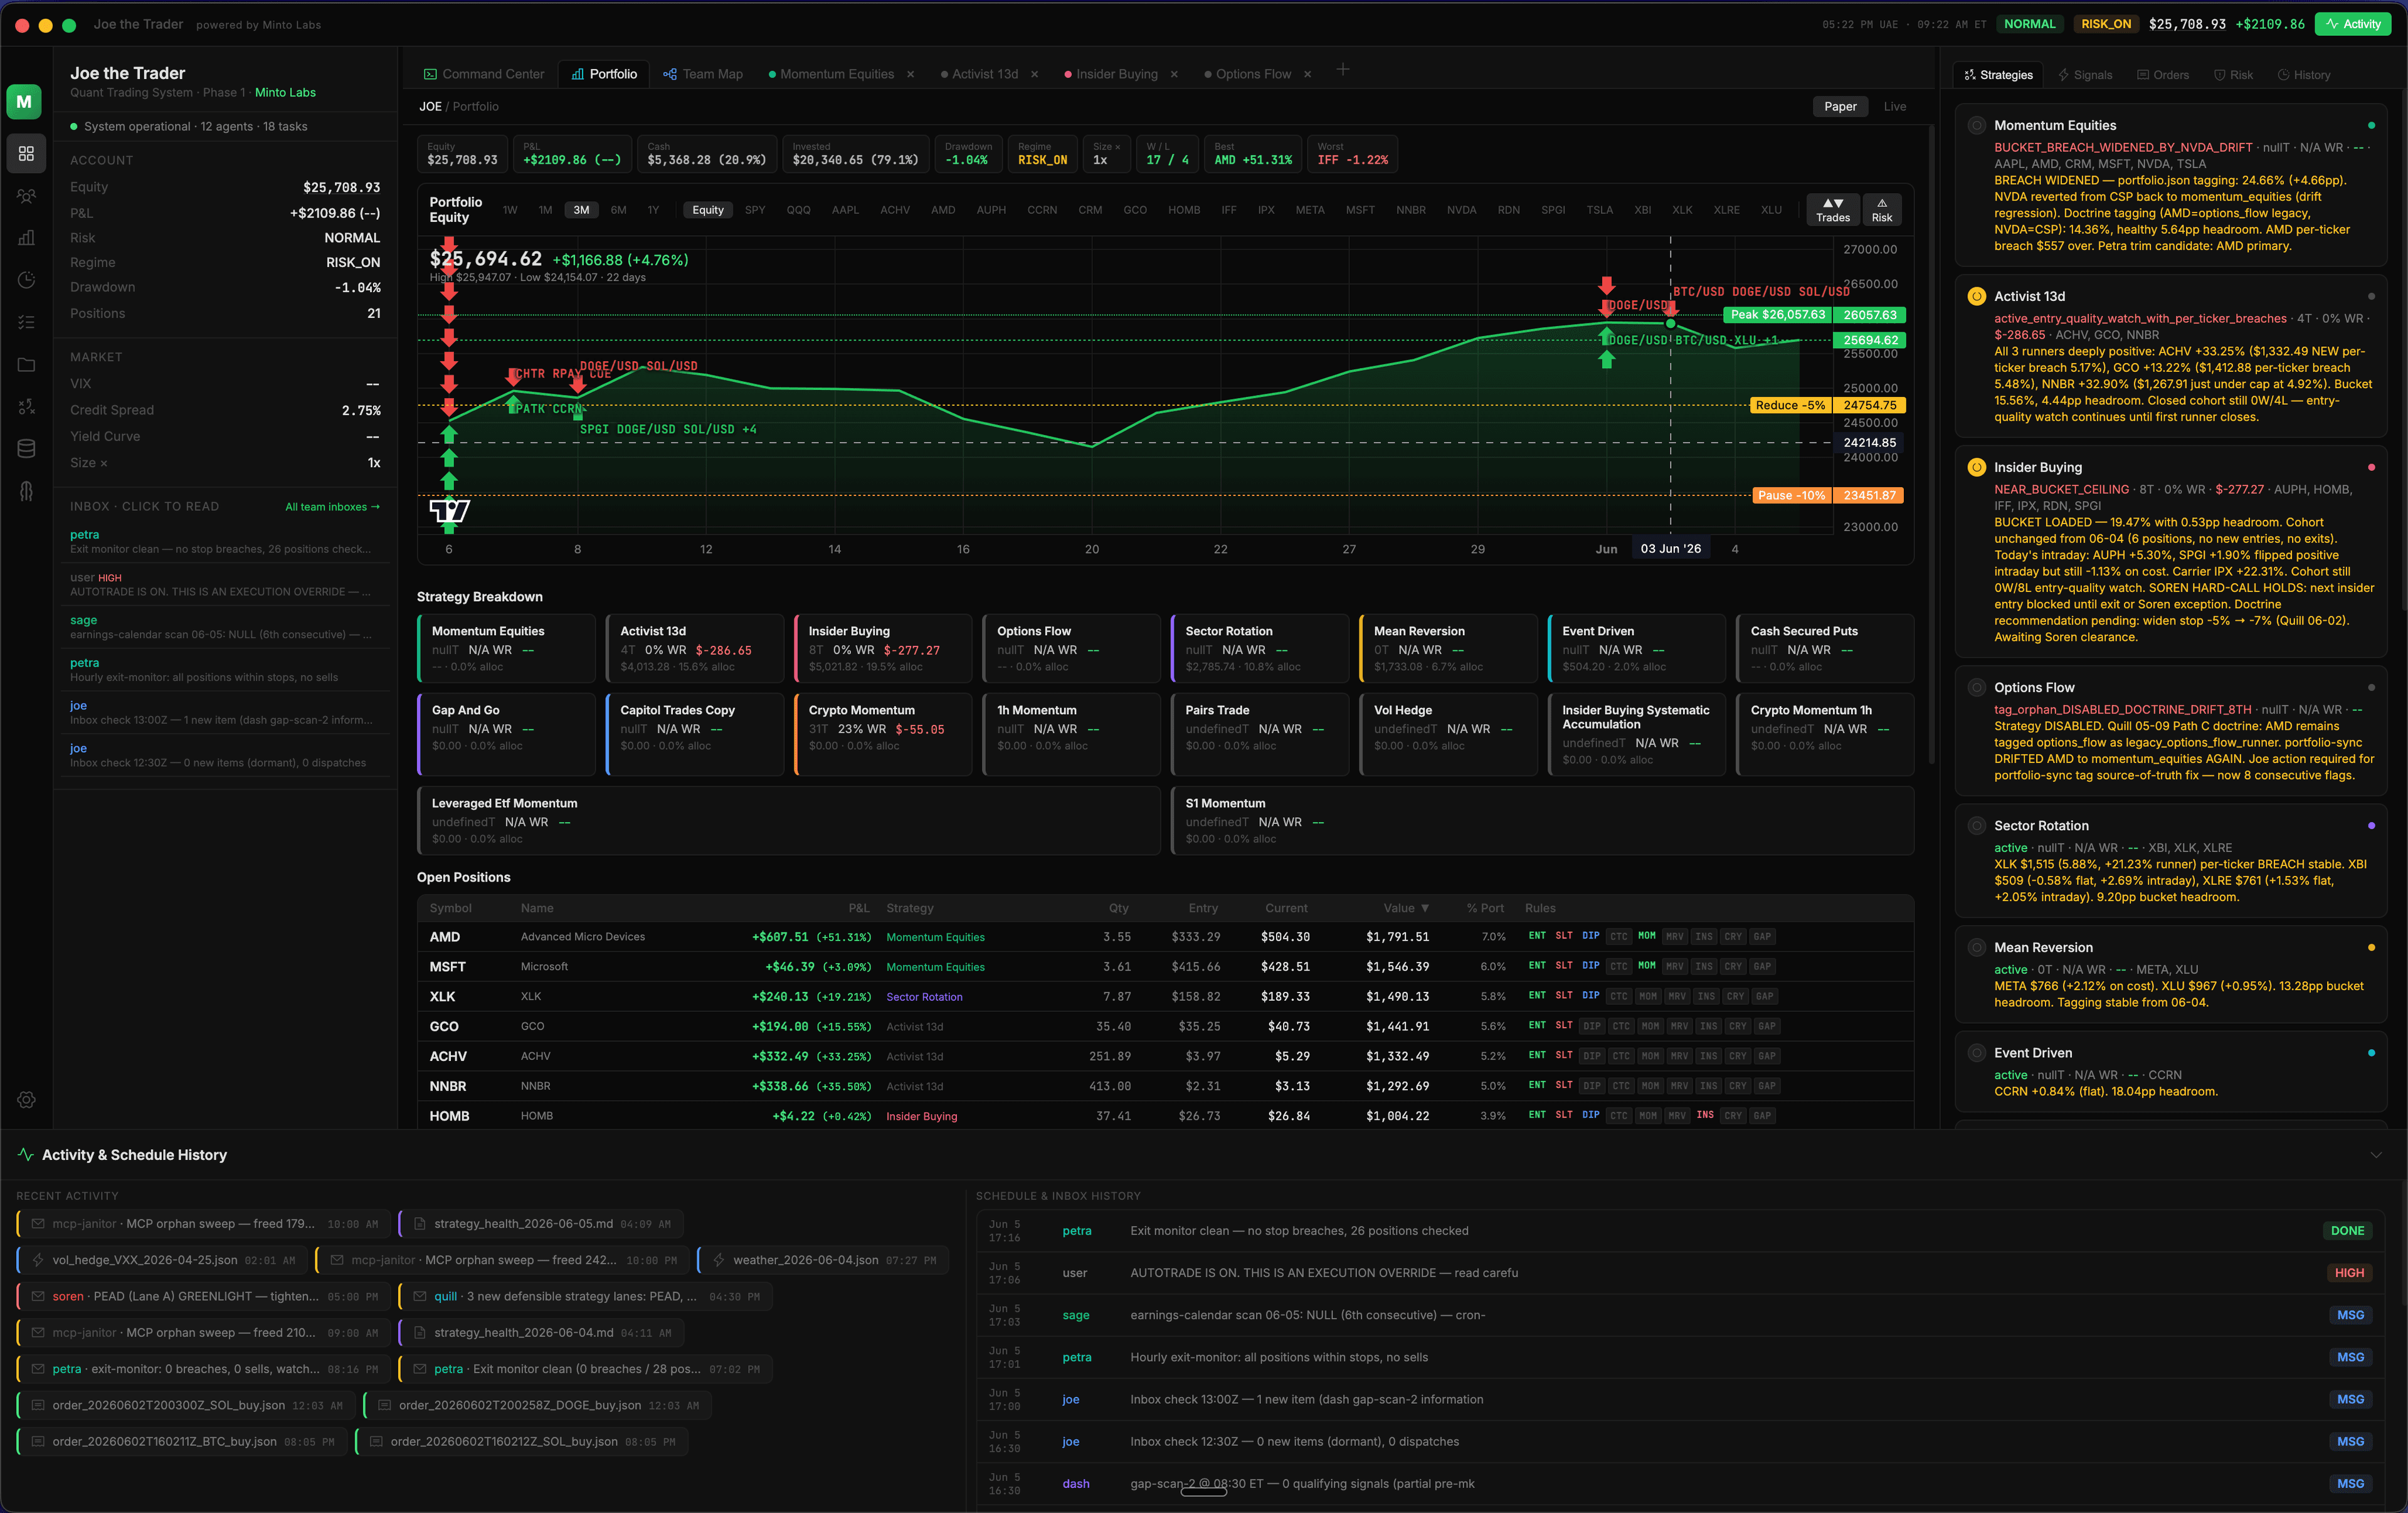Toggle Risk lines on the chart

coord(1881,210)
